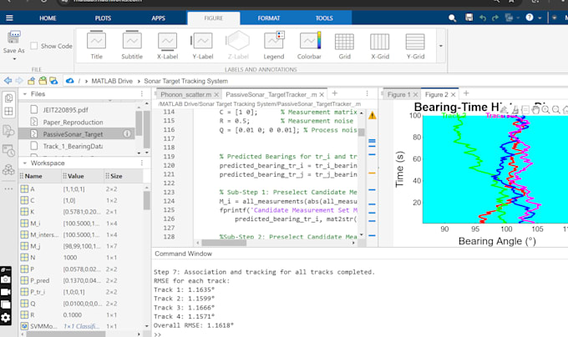Enable the Show Code checkbox
The image size is (568, 337).
34,47
